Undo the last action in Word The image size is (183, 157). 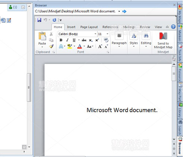(x=45, y=20)
